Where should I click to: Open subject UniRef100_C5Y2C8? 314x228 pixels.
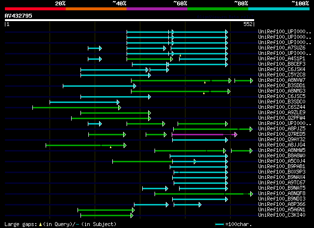(x=282, y=75)
